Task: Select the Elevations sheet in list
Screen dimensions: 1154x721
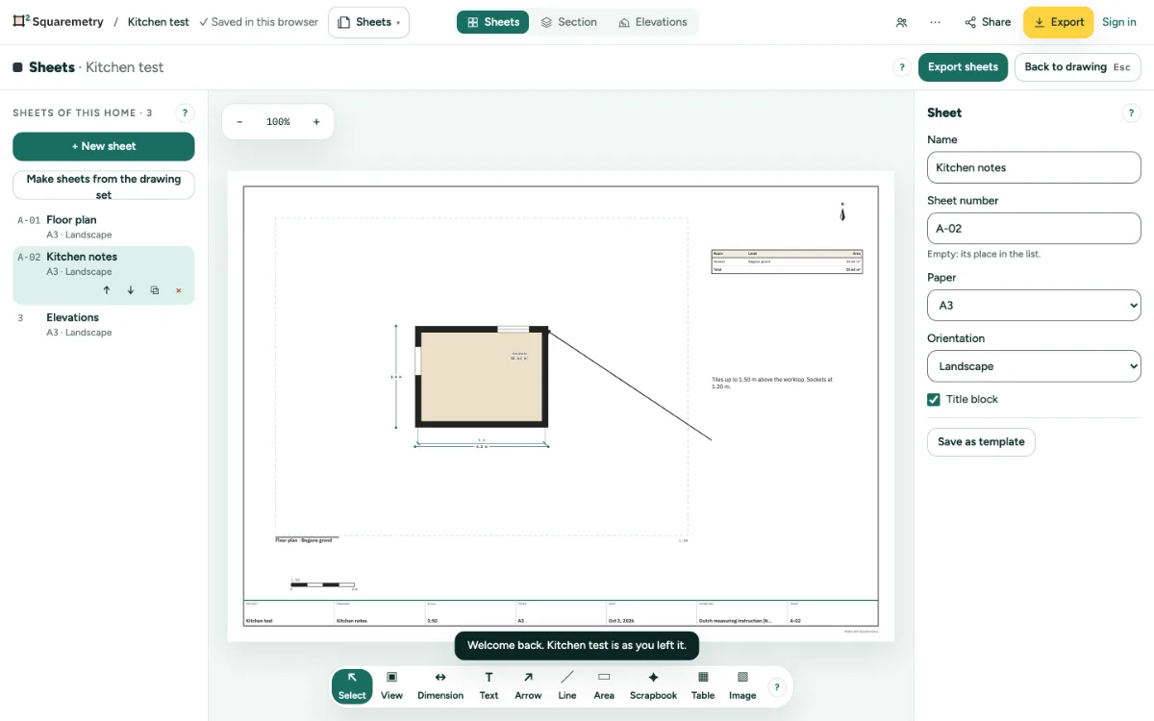Action: (x=103, y=324)
